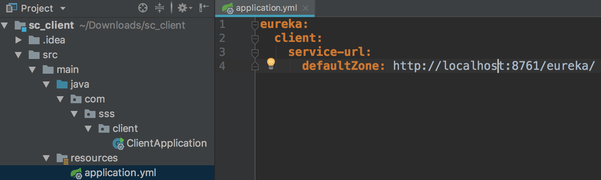
Task: Select the sc_client module icon
Action: pyautogui.click(x=20, y=26)
